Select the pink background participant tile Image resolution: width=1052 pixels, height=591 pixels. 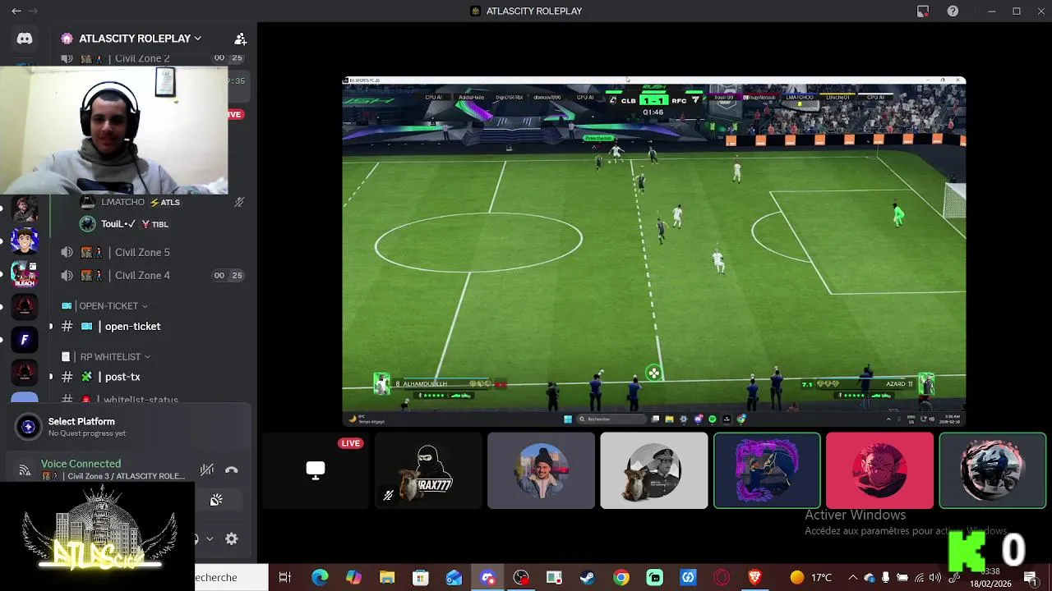[879, 470]
